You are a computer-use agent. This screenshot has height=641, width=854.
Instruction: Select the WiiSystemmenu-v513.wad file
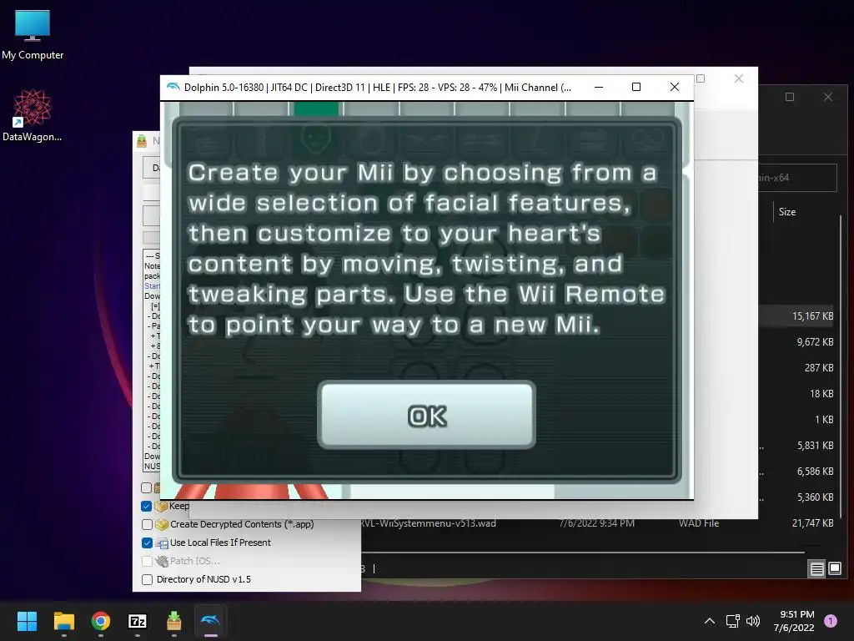point(429,523)
